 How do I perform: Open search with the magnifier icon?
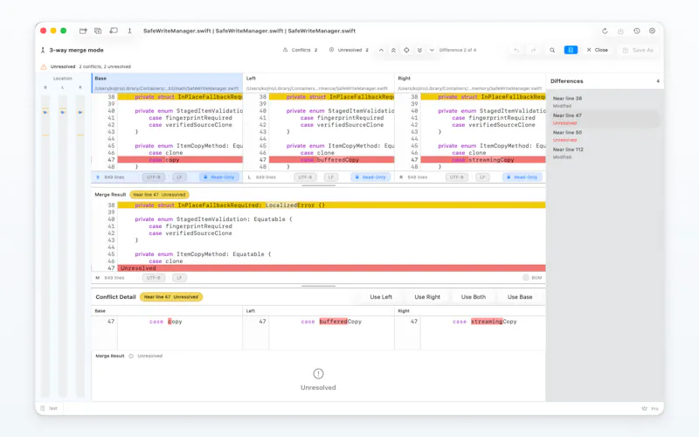[552, 50]
